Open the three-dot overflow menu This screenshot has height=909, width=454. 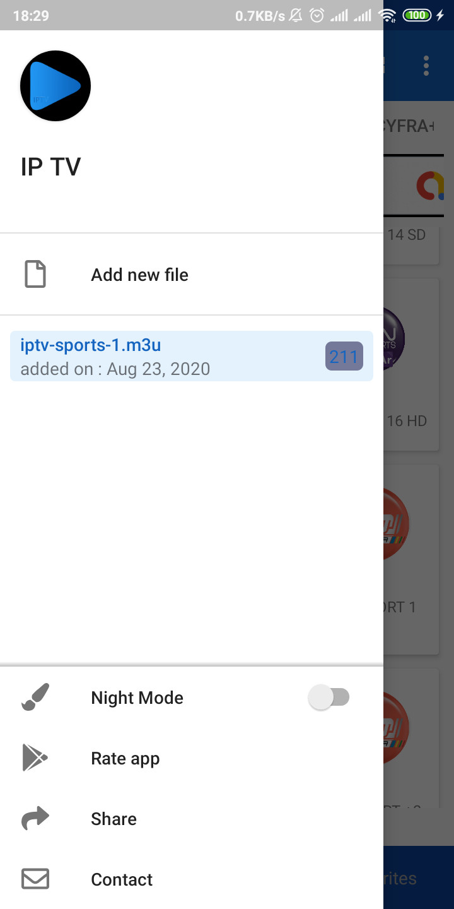pyautogui.click(x=427, y=66)
